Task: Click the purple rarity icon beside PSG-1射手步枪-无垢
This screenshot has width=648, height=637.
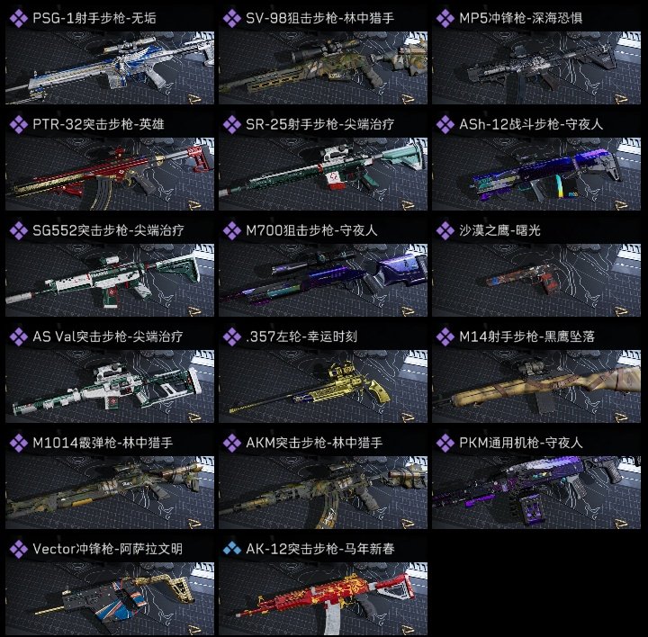Action: tap(19, 18)
